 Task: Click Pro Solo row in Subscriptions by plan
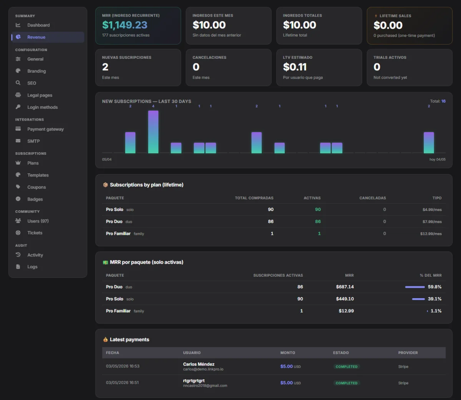click(x=274, y=209)
